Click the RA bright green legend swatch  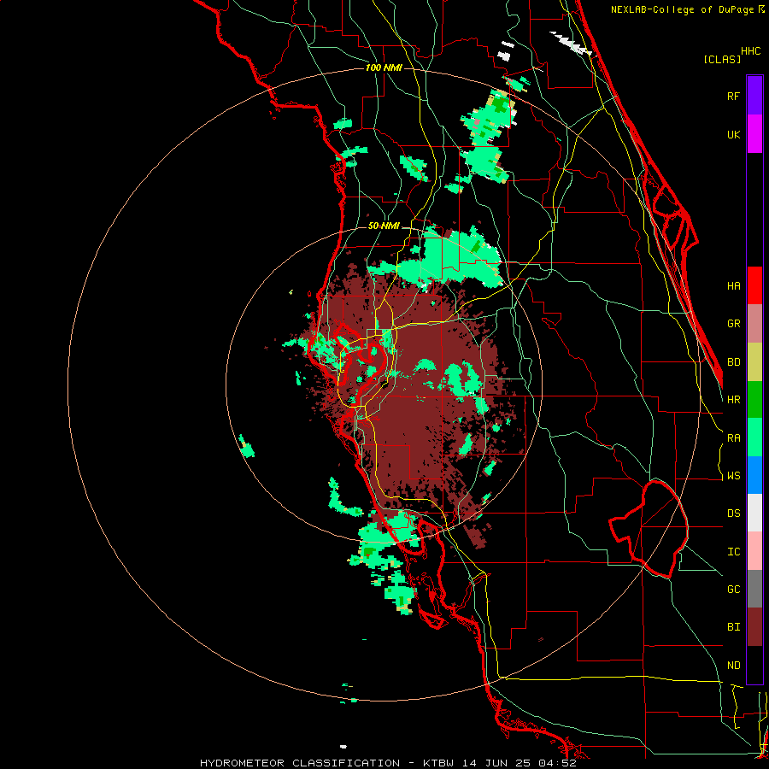click(754, 437)
